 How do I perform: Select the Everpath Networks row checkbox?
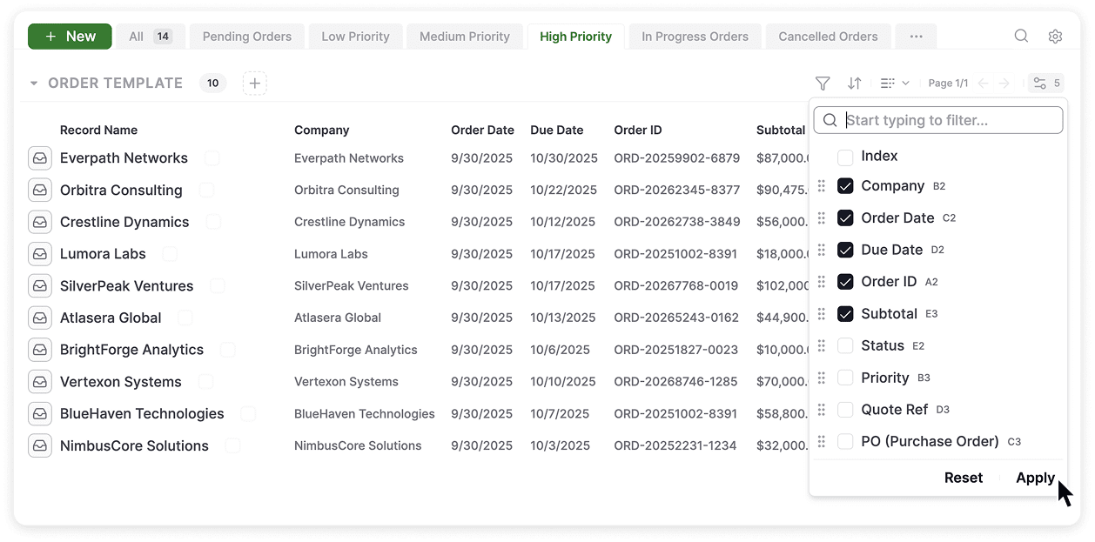[212, 158]
